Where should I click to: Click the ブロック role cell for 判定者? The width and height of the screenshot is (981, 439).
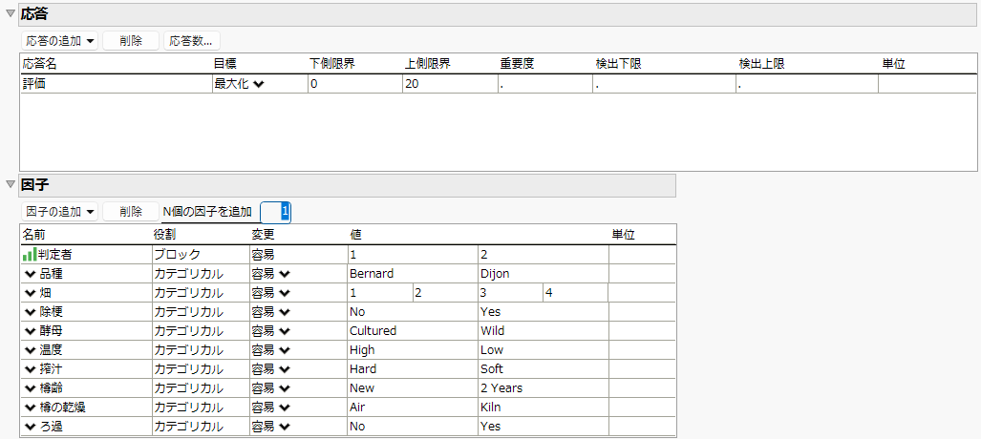point(201,255)
